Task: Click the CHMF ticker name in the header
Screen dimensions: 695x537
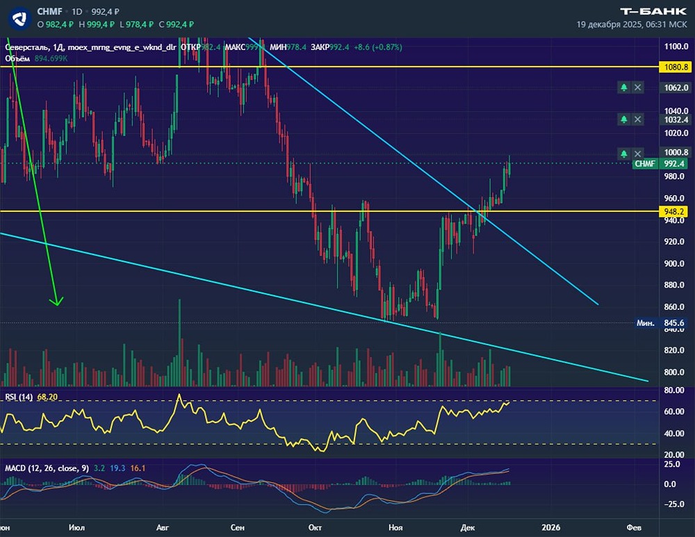Action: (49, 12)
